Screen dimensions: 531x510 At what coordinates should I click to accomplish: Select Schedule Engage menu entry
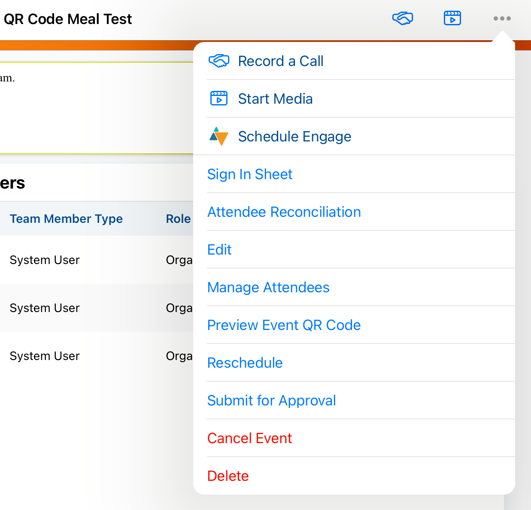pyautogui.click(x=294, y=137)
